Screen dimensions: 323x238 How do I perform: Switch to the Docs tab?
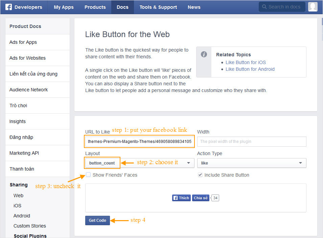coord(122,7)
